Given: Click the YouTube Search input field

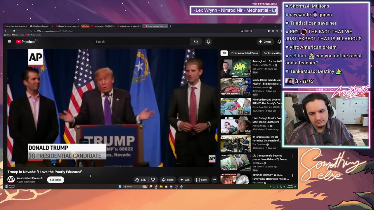Looking at the screenshot, I should [142, 42].
